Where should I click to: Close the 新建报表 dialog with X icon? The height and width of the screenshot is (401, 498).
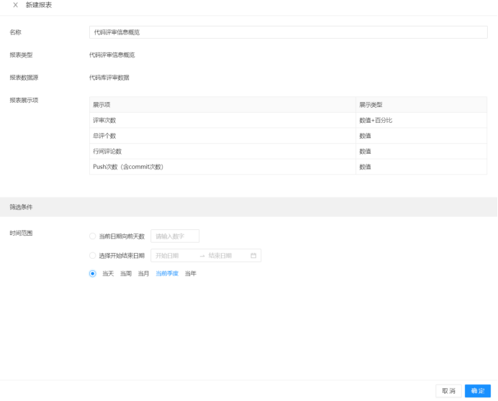[x=15, y=6]
